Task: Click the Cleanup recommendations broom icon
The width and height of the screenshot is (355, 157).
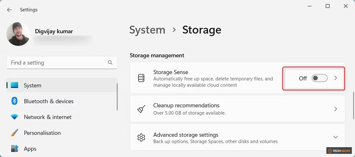Action: 141,109
